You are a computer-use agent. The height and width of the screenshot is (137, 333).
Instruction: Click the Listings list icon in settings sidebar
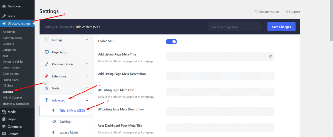pyautogui.click(x=47, y=40)
